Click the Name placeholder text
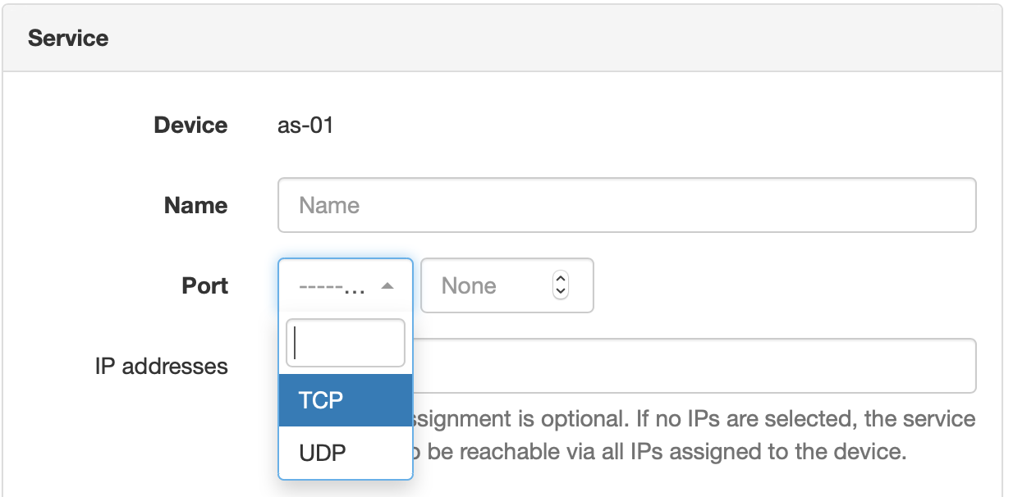This screenshot has width=1013, height=497. point(330,205)
